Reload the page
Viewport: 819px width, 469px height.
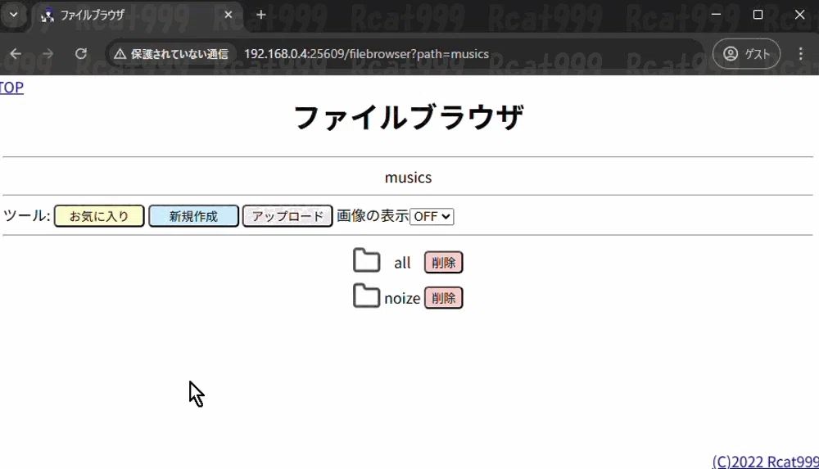pos(81,54)
